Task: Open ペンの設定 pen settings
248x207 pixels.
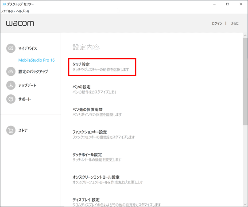Action: click(95, 89)
